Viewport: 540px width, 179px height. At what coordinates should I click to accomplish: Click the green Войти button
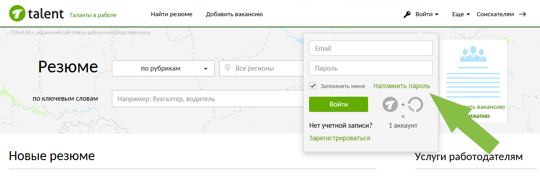pyautogui.click(x=338, y=104)
